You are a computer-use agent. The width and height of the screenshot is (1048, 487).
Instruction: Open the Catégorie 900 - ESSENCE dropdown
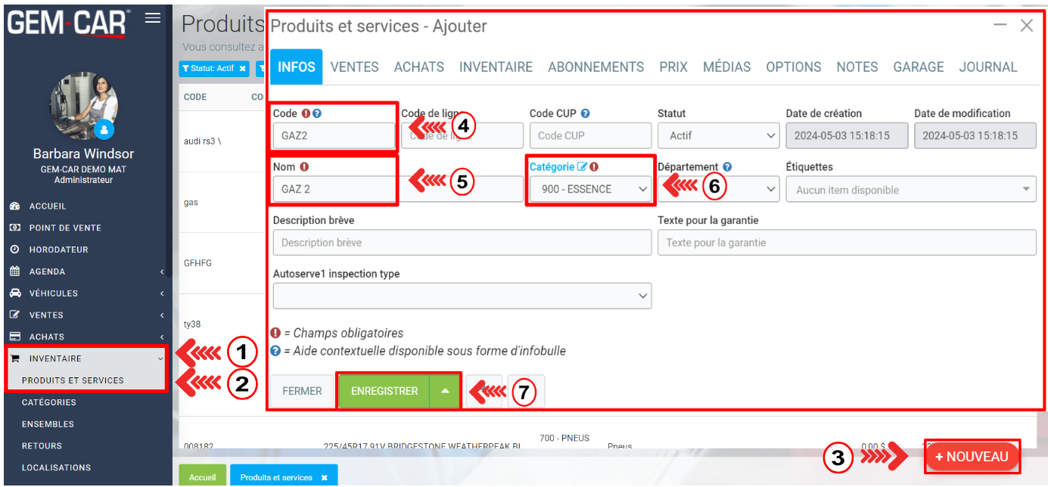click(589, 190)
